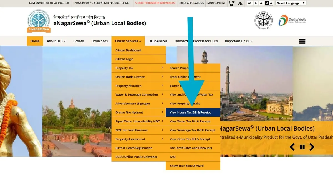333x174 pixels.
Task: Expand the Important Links menu
Action: point(239,41)
